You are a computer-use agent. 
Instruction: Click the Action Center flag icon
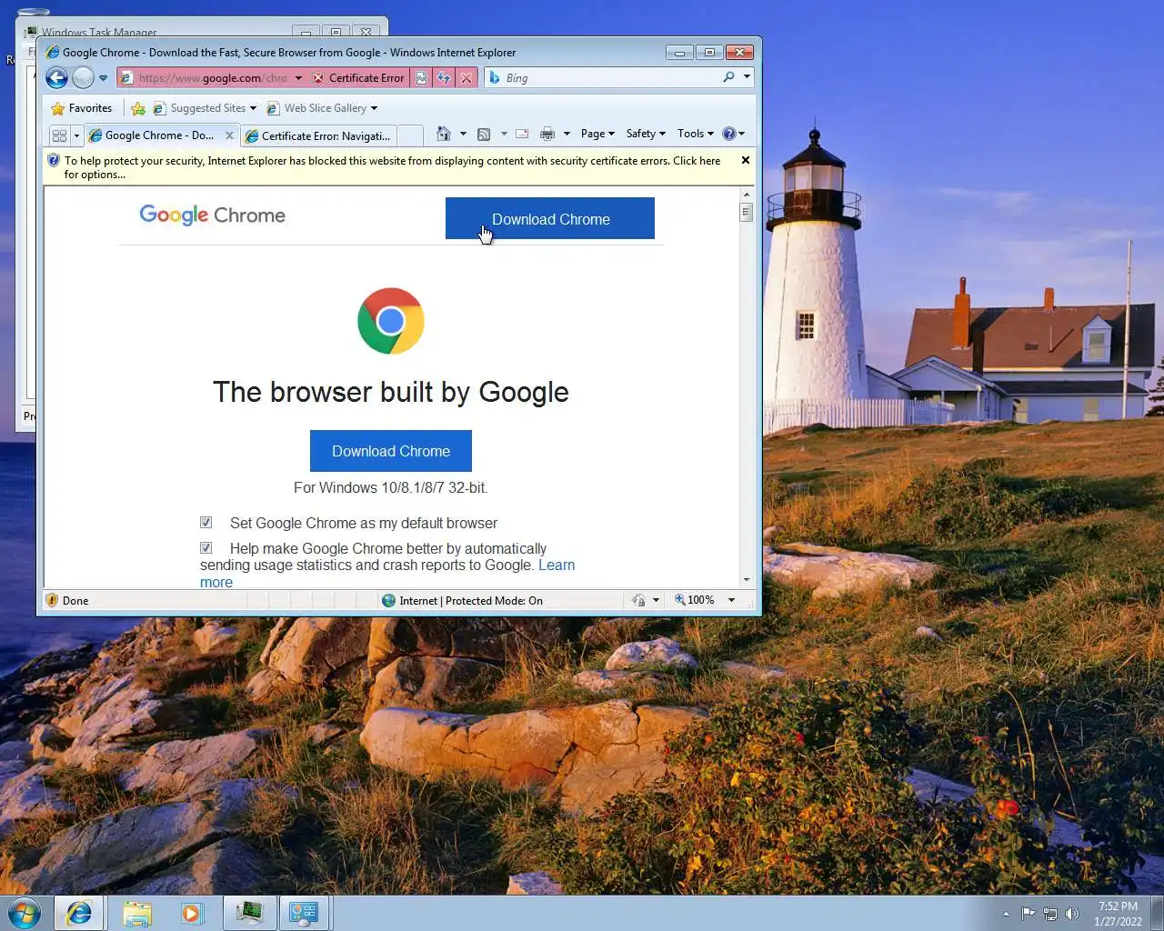click(x=1029, y=914)
